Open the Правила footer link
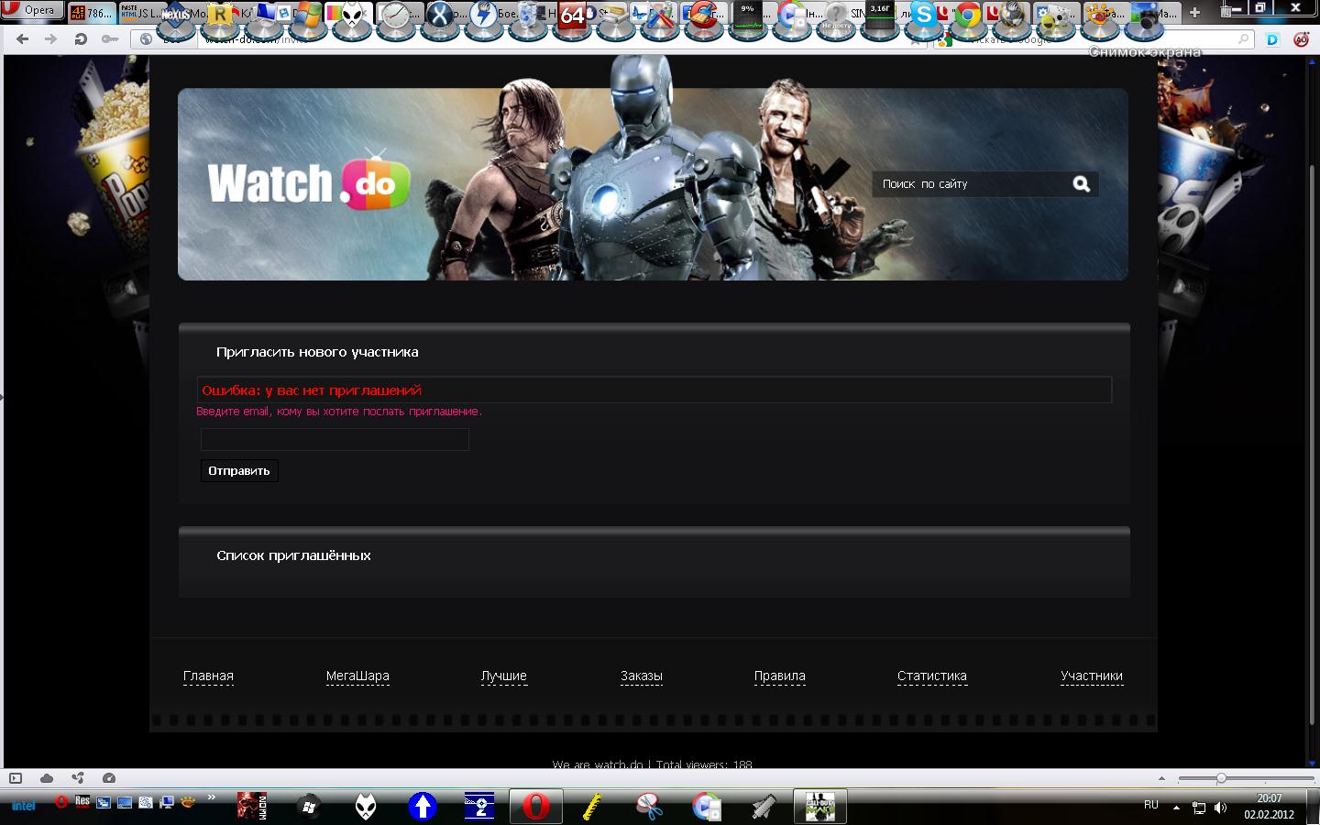 pyautogui.click(x=780, y=676)
